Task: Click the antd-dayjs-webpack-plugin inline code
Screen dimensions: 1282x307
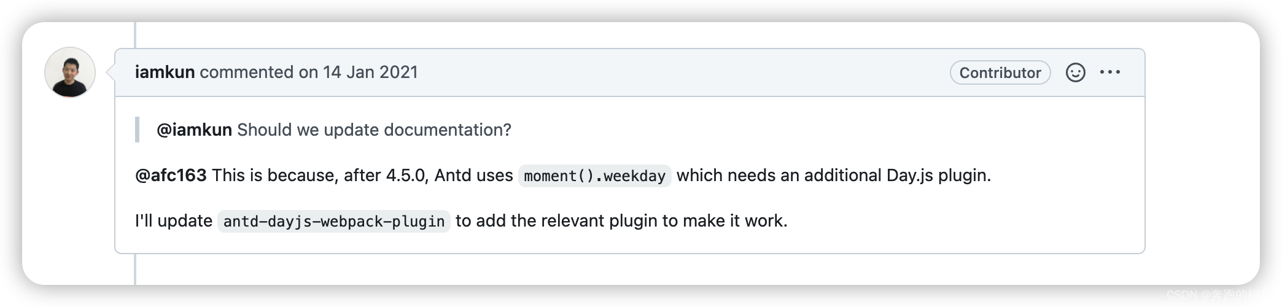Action: [334, 222]
